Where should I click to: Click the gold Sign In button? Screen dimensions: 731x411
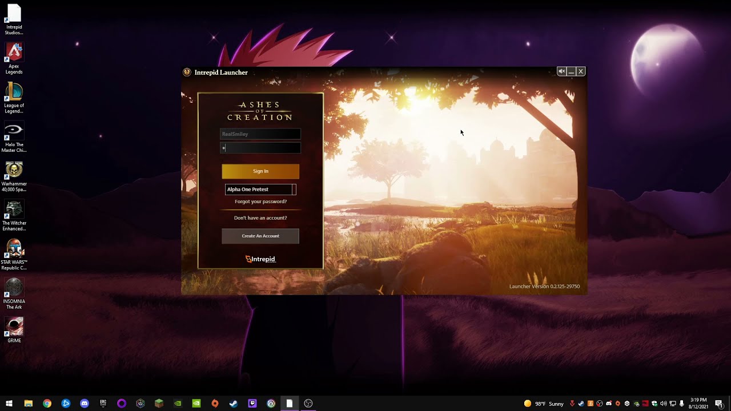pos(260,171)
